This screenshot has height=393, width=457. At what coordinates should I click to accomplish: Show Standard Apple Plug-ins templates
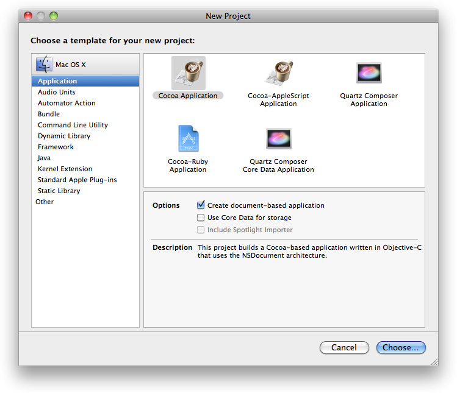tap(77, 180)
